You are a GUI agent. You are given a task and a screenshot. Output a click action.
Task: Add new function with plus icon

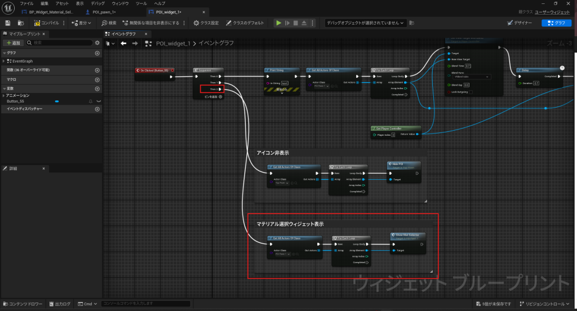97,70
